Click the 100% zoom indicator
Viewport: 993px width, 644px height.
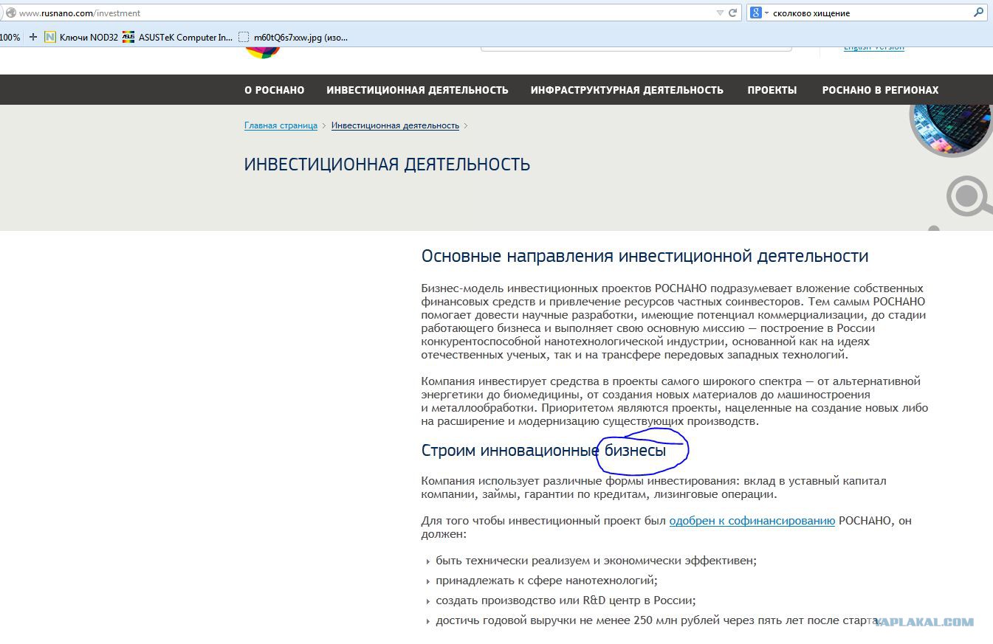pyautogui.click(x=10, y=37)
